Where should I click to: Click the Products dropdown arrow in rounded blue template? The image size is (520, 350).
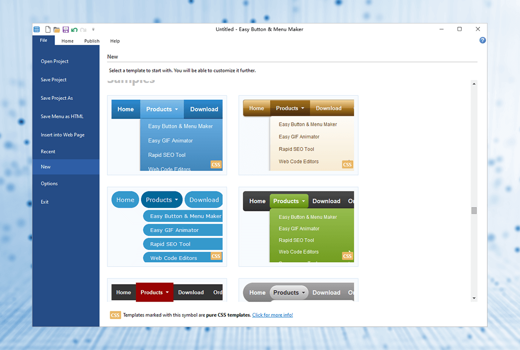(176, 199)
